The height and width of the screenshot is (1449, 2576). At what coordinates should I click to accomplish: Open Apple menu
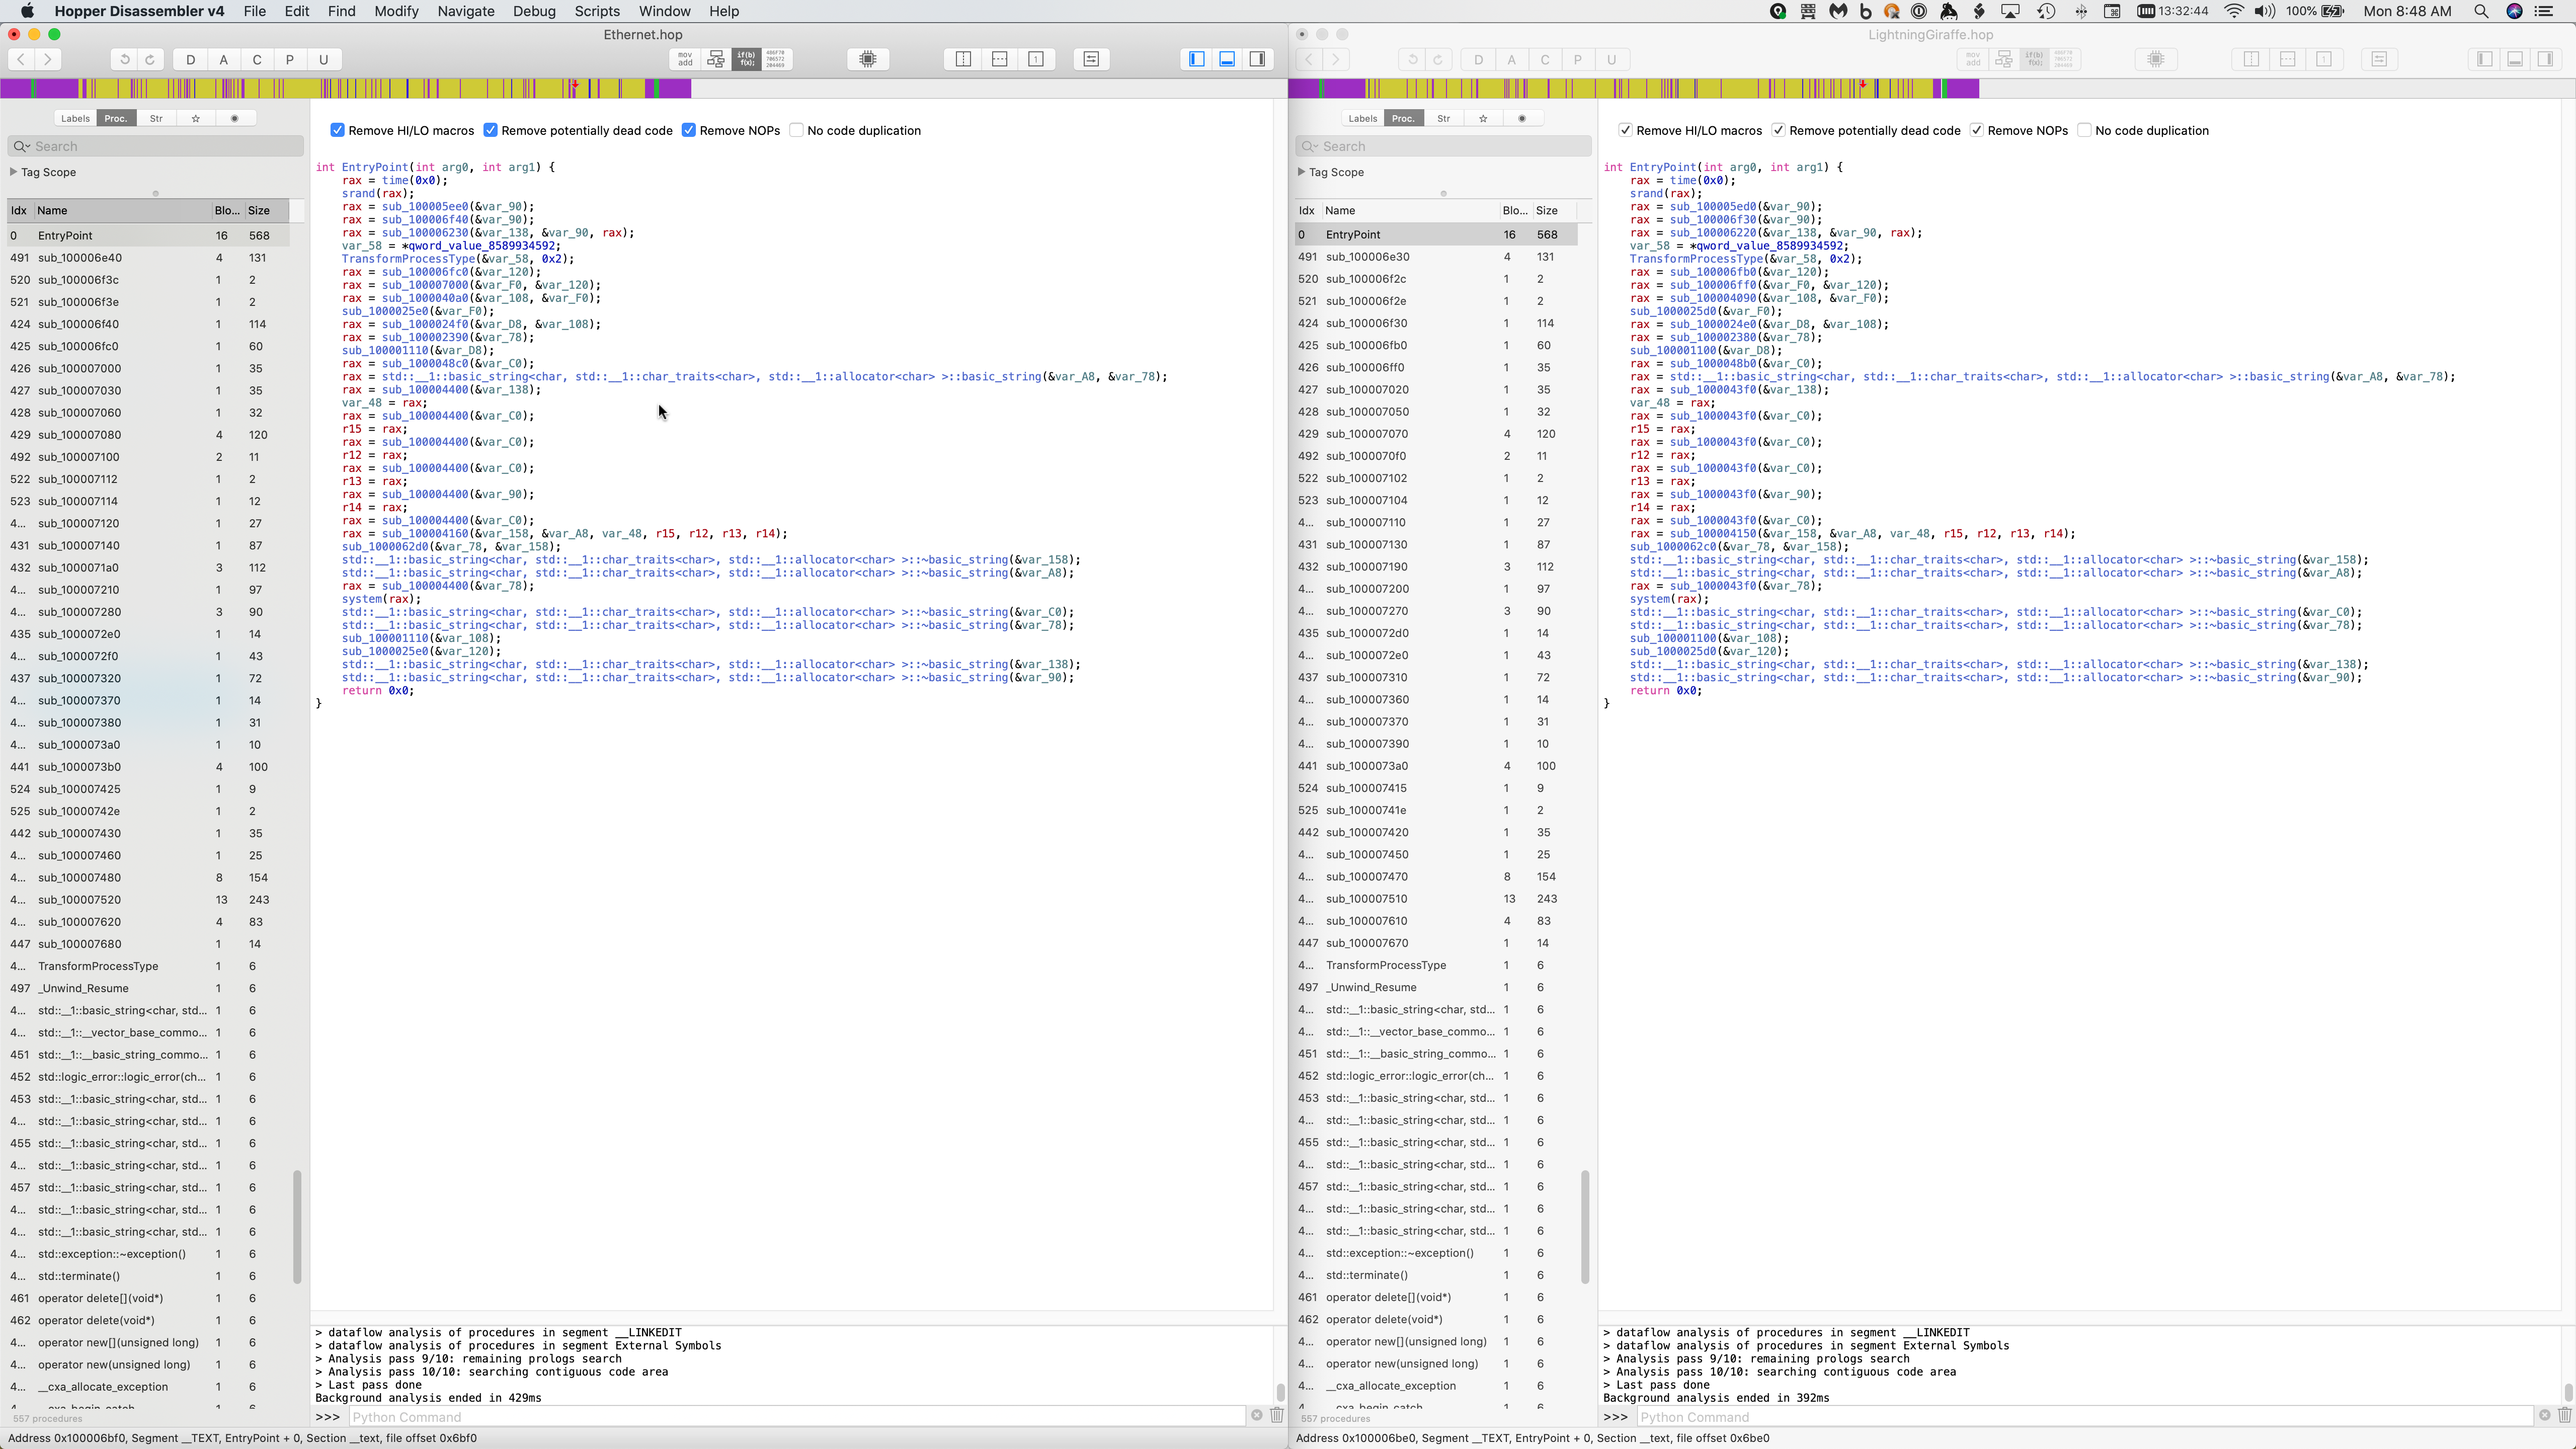[27, 11]
